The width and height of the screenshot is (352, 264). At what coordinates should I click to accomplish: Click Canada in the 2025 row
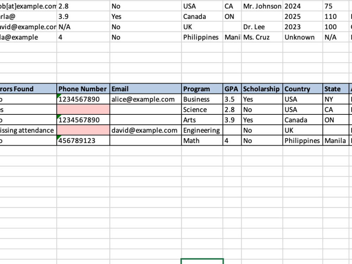(x=202, y=17)
